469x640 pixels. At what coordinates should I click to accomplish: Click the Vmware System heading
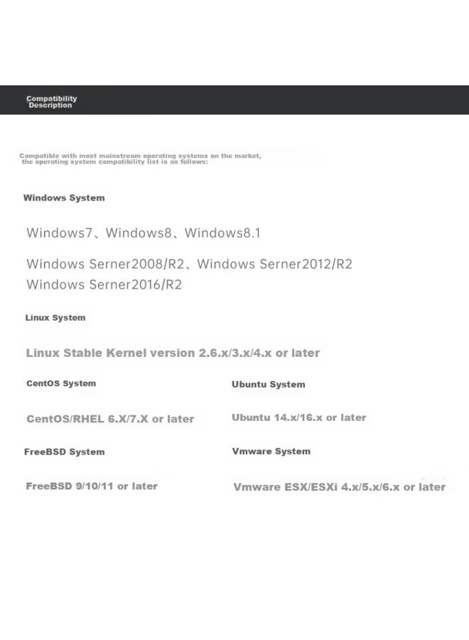pyautogui.click(x=271, y=452)
